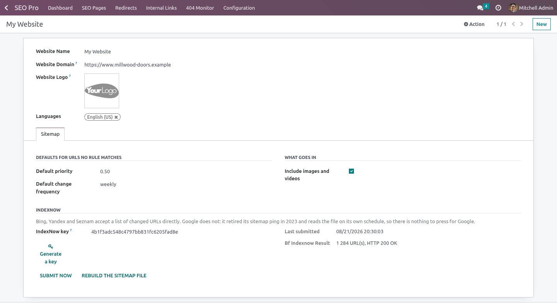The height and width of the screenshot is (304, 557).
Task: Toggle Include images and videos checkbox
Action: pyautogui.click(x=351, y=171)
